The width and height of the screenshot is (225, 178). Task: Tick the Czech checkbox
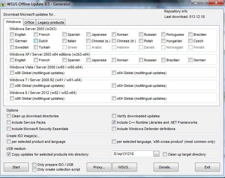point(190,41)
